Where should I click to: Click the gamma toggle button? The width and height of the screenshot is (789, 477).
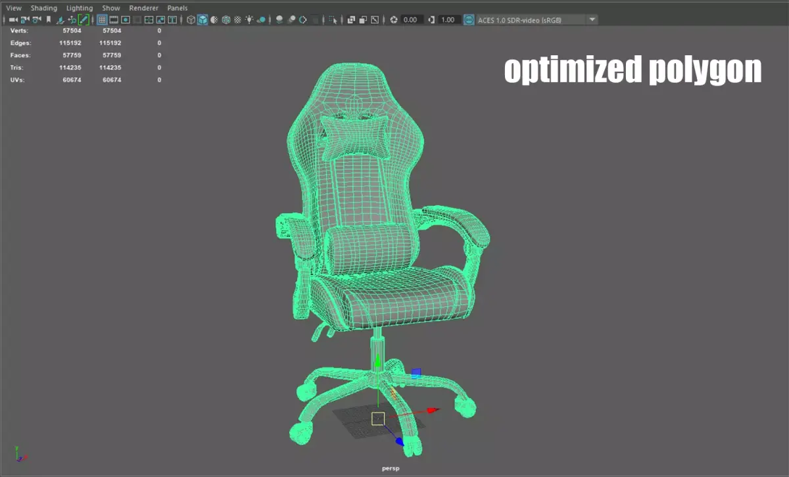point(431,20)
